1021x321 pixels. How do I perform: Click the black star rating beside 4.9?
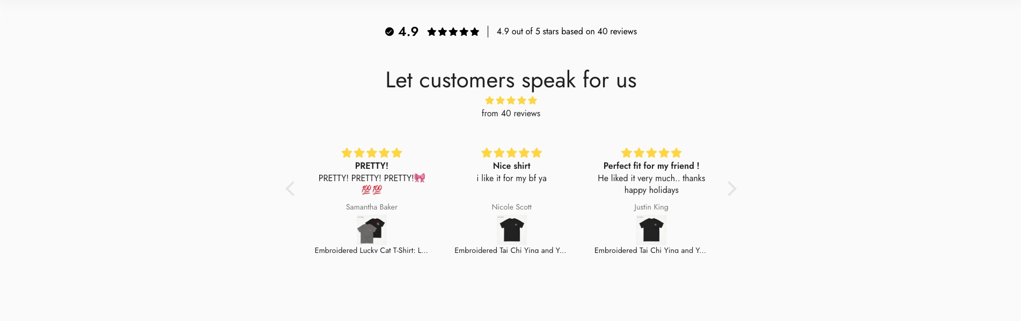pyautogui.click(x=453, y=32)
